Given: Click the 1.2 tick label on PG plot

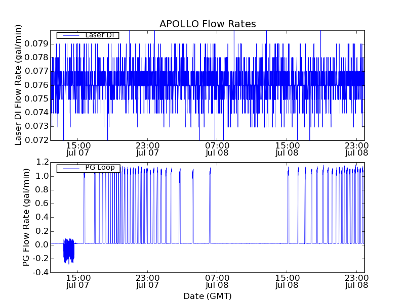Looking at the screenshot, I should [x=43, y=162].
